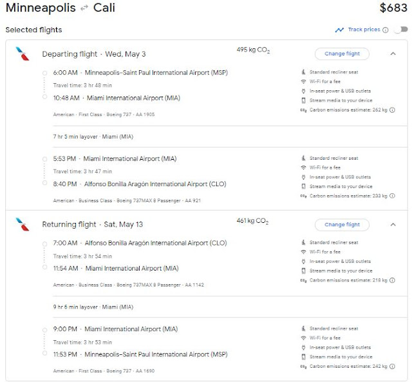Open the Track prices info icon
Image resolution: width=412 pixels, height=382 pixels.
385,30
